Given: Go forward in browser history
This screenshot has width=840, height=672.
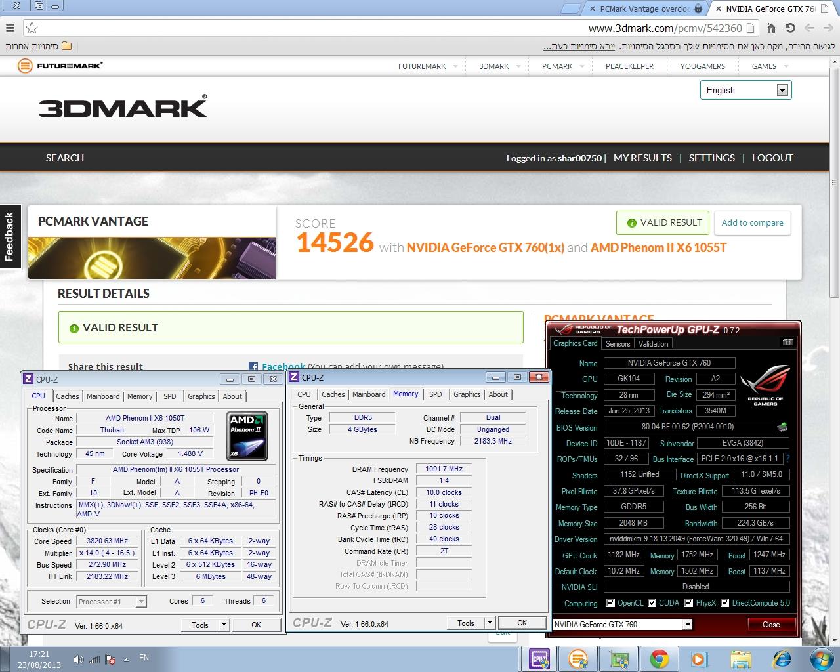Looking at the screenshot, I should 809,28.
